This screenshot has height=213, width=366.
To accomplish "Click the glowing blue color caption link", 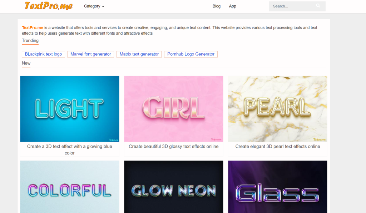I will [x=69, y=149].
